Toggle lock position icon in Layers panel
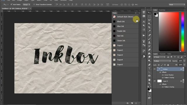The image size is (187, 105). tap(165, 65)
